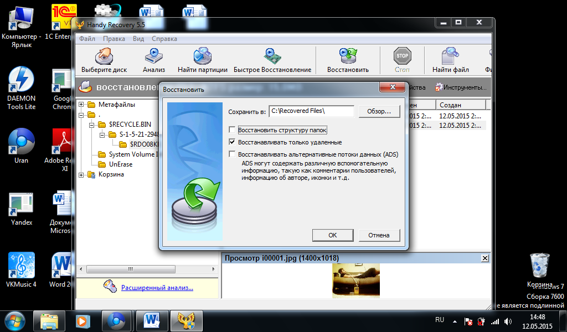
Task: Click the 'Сохранить в' path input field
Action: [x=311, y=111]
